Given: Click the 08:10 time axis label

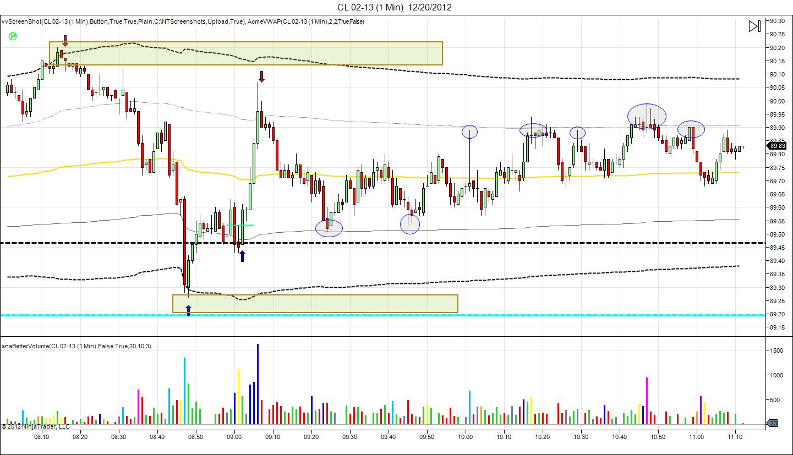Looking at the screenshot, I should [x=41, y=437].
